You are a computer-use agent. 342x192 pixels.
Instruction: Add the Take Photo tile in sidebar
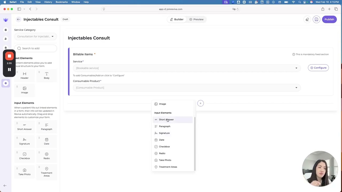click(24, 172)
